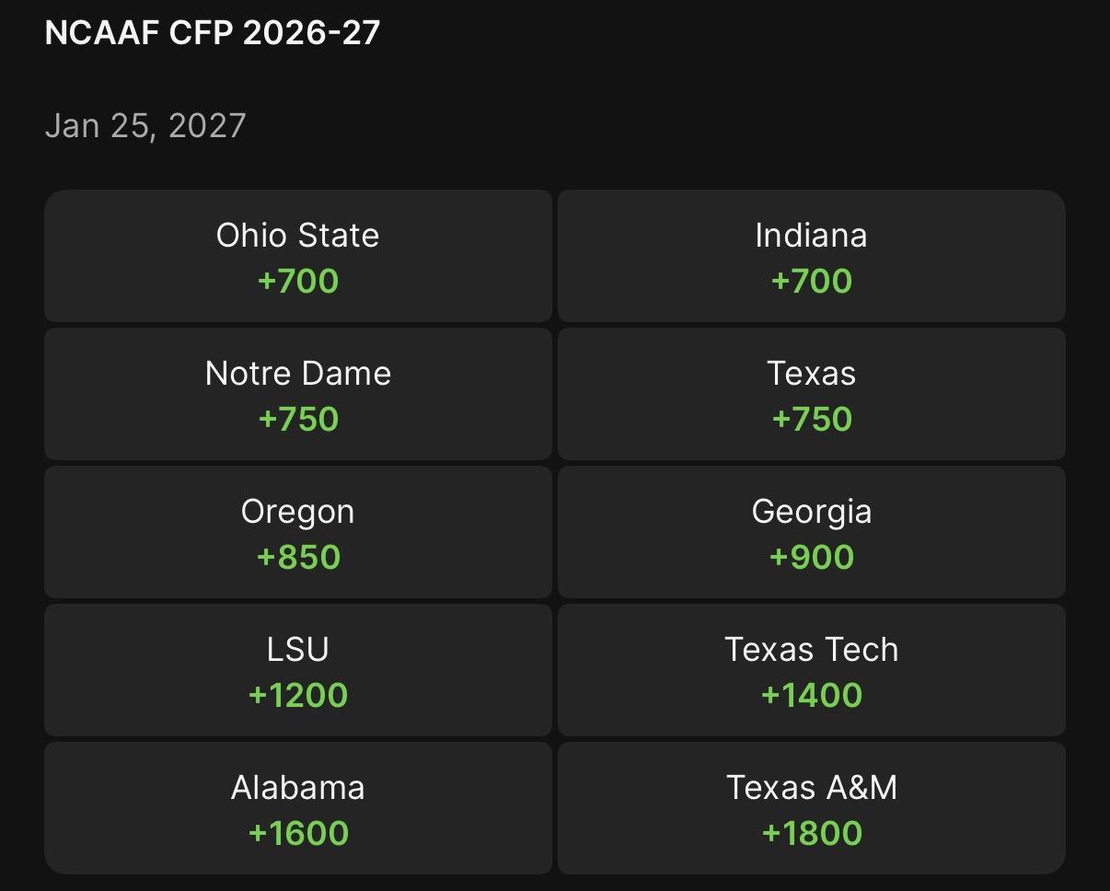Select Ohio State to win the CFP
Screen dimensions: 1110x891
click(x=297, y=256)
